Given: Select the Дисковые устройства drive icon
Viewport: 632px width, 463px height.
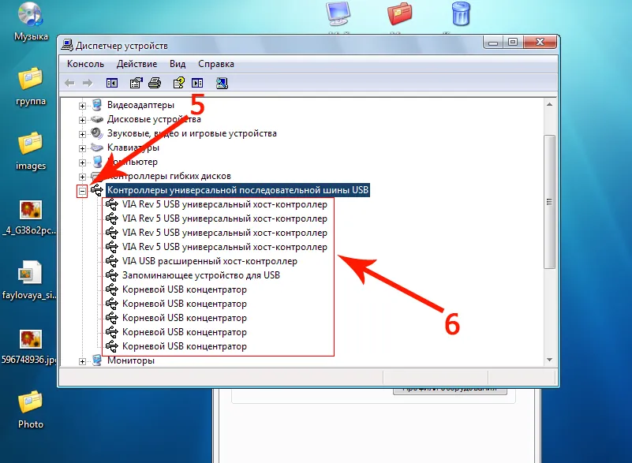Looking at the screenshot, I should pyautogui.click(x=97, y=119).
